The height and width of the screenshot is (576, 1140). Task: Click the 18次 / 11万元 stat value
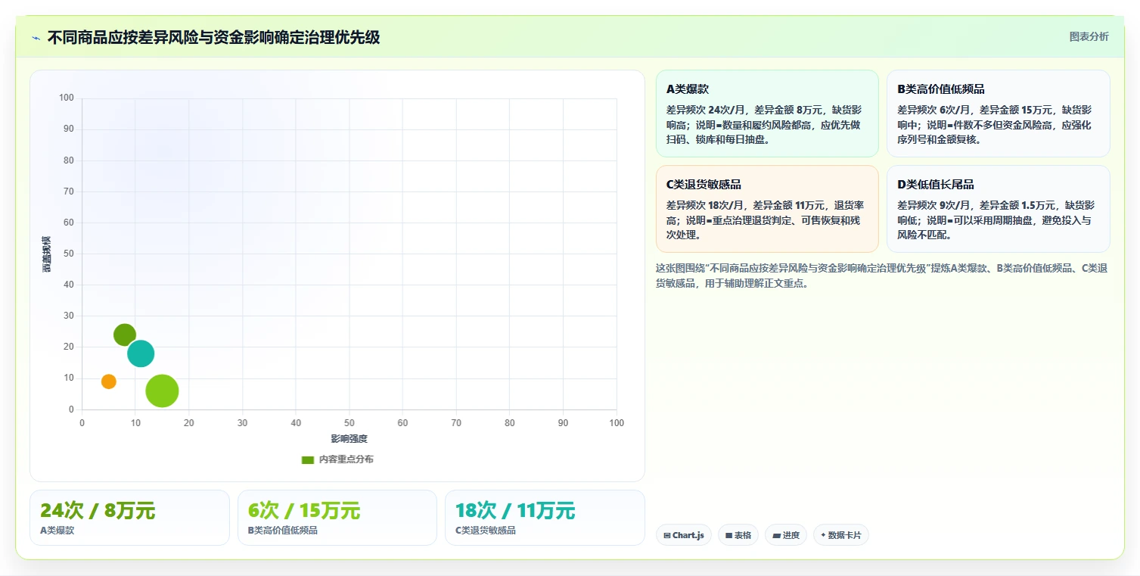[x=515, y=511]
